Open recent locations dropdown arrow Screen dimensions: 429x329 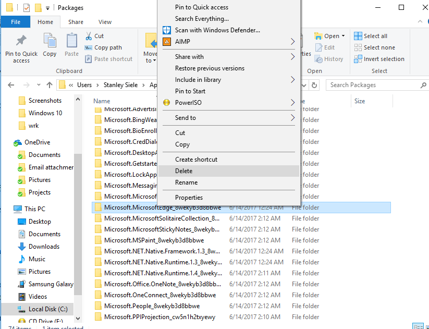click(x=39, y=85)
